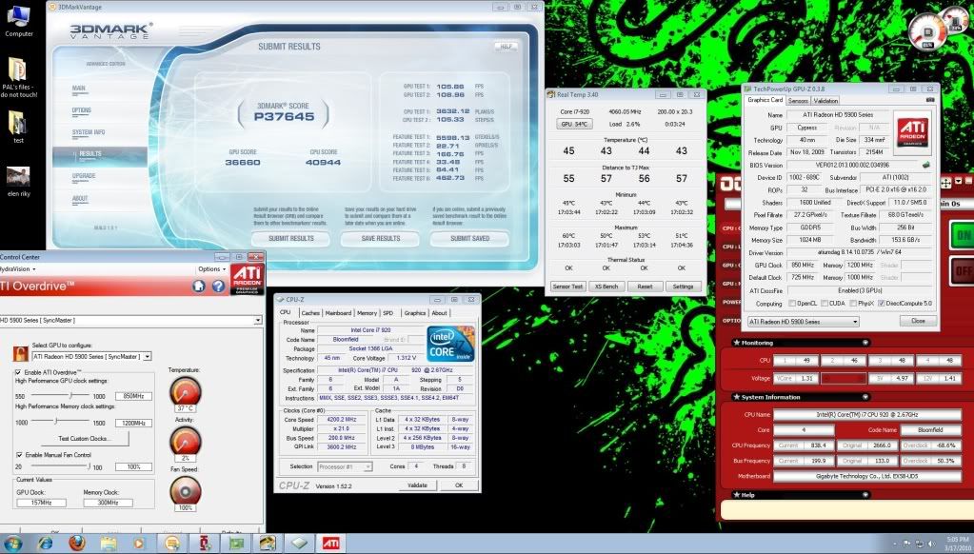
Task: Toggle DirectCompute 5.0 checkbox in GPU-Z
Action: (881, 304)
